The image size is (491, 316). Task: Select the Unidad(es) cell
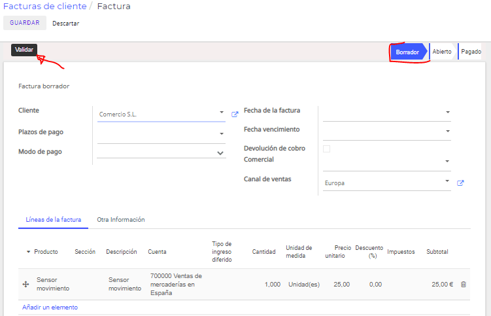click(x=304, y=285)
